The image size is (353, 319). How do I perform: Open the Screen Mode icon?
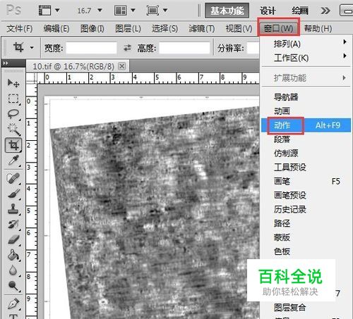(152, 11)
